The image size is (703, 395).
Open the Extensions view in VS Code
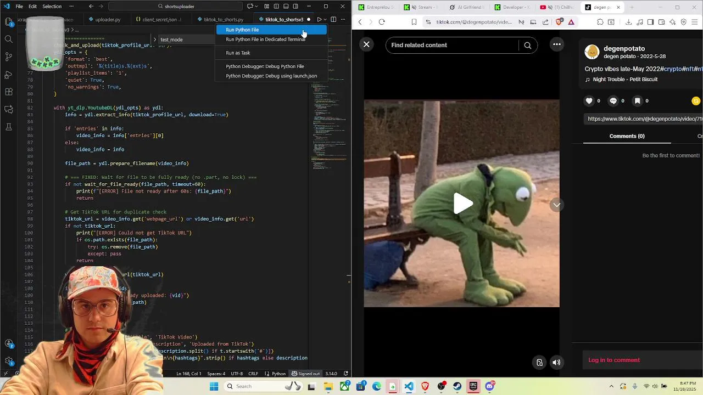click(9, 92)
